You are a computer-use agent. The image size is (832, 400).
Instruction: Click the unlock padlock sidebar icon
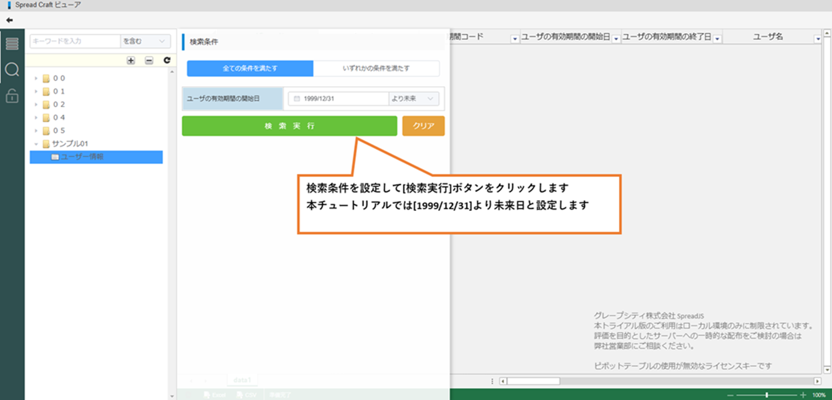click(12, 96)
